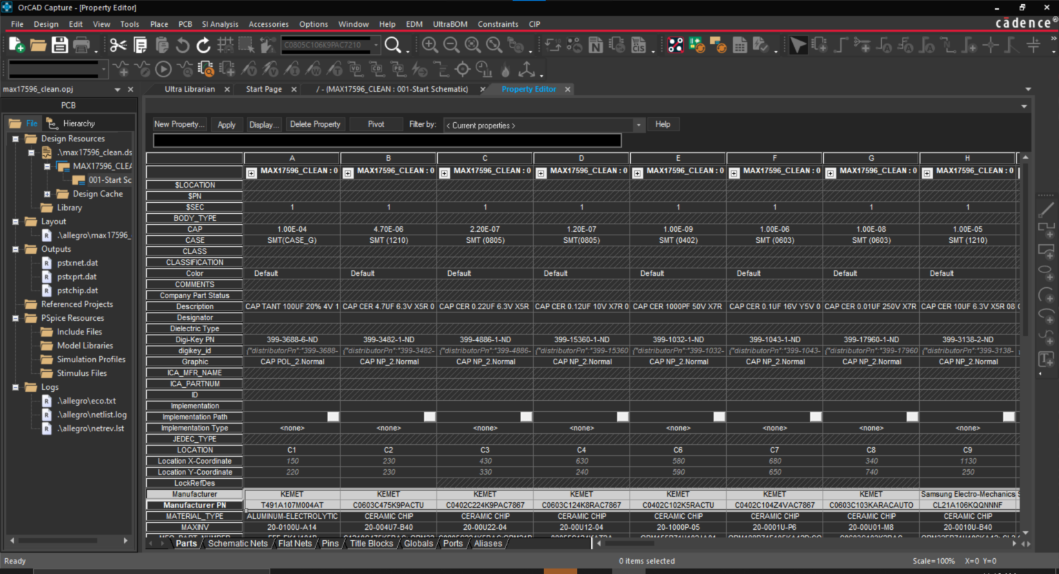1059x574 pixels.
Task: Choose the Select arrow pointer tool
Action: pos(798,46)
